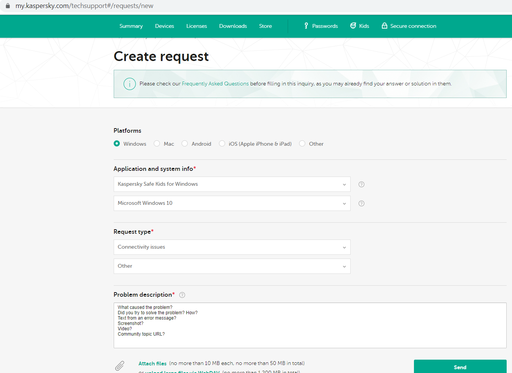Click the Secure connection lock icon
Image resolution: width=512 pixels, height=373 pixels.
coord(385,26)
